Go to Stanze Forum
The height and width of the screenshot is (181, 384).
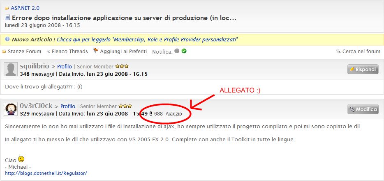[x=25, y=52]
